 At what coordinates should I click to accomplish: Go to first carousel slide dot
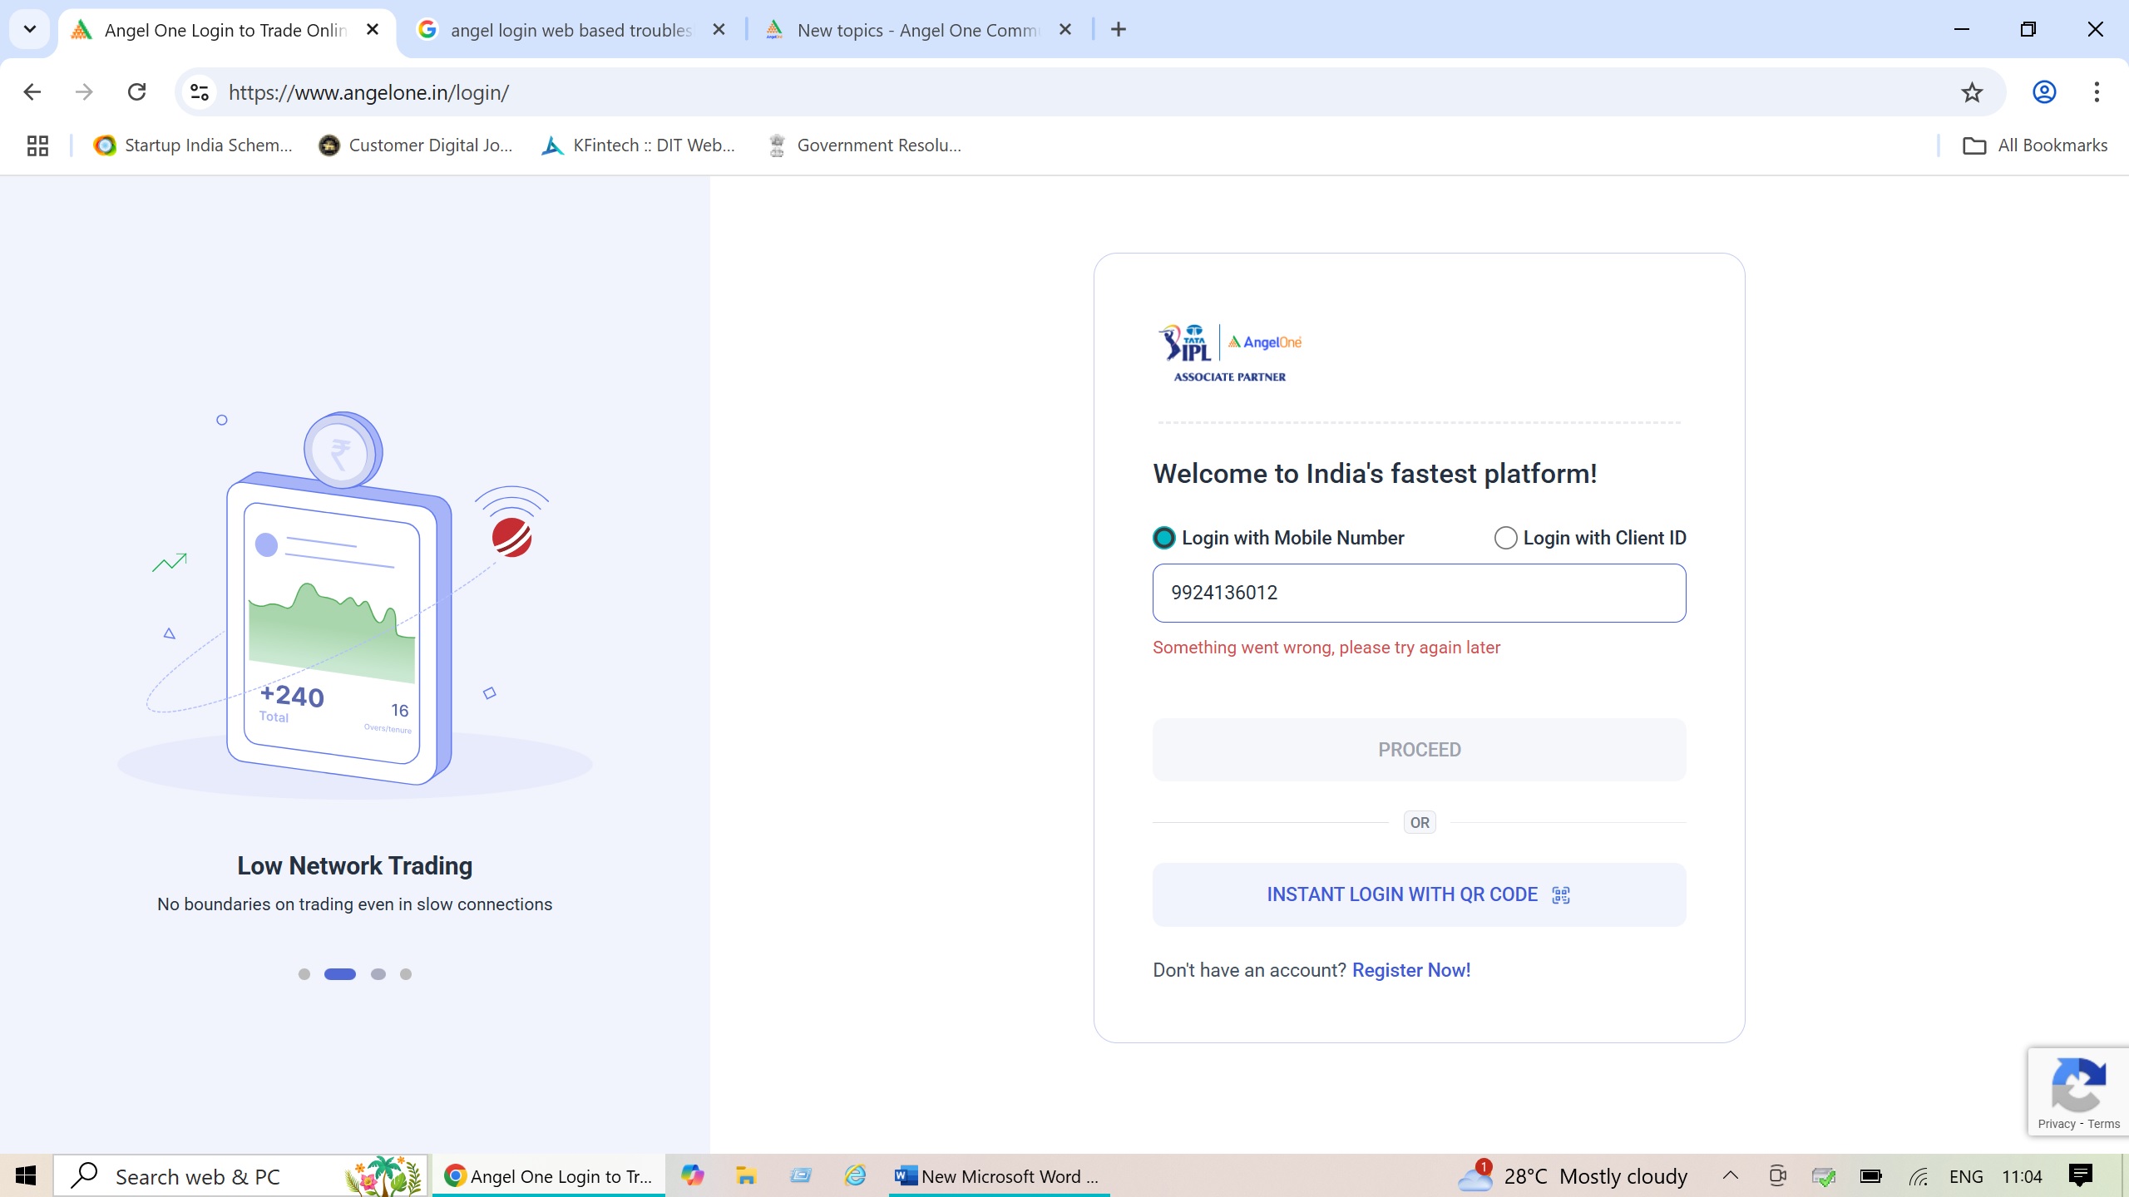coord(304,974)
